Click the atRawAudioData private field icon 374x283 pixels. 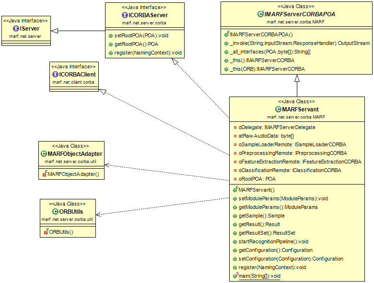coord(235,136)
